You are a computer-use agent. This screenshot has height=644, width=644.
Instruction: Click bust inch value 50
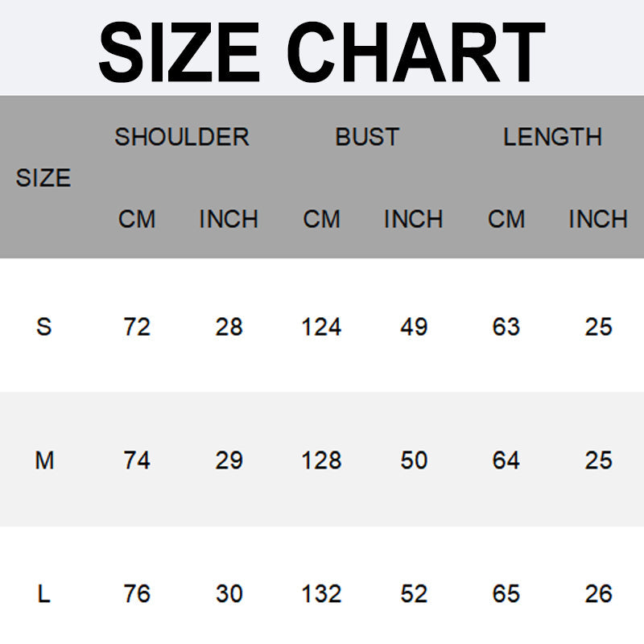[414, 460]
